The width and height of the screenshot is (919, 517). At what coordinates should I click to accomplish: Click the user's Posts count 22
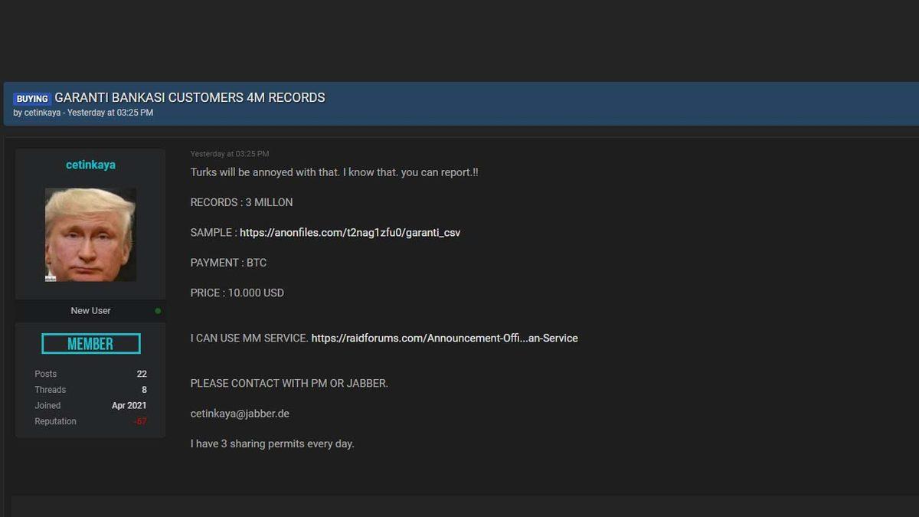tap(142, 374)
